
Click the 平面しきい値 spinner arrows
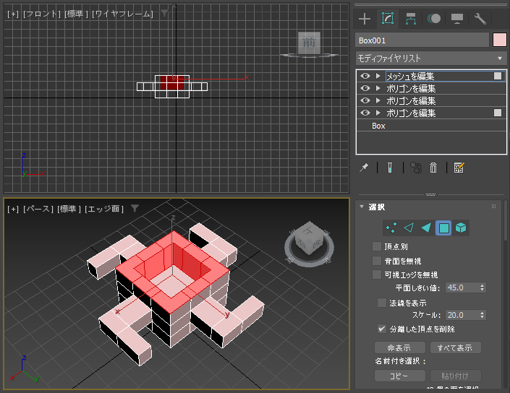pyautogui.click(x=482, y=288)
